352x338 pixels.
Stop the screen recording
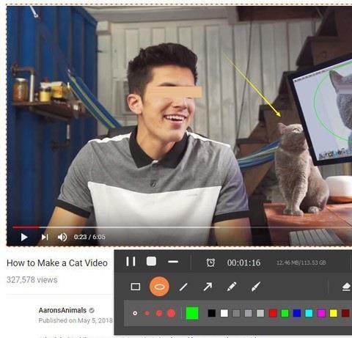151,261
